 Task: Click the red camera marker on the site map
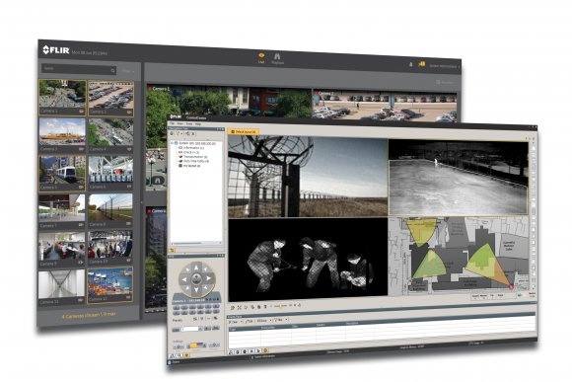(x=511, y=286)
